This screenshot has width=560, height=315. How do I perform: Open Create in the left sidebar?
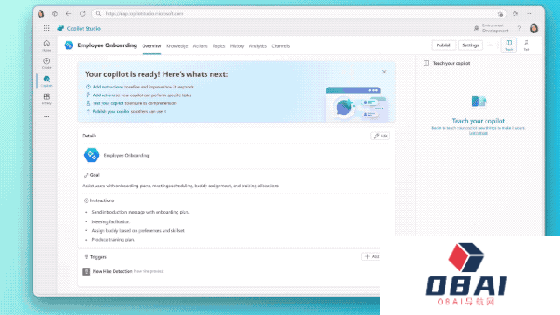click(x=46, y=63)
